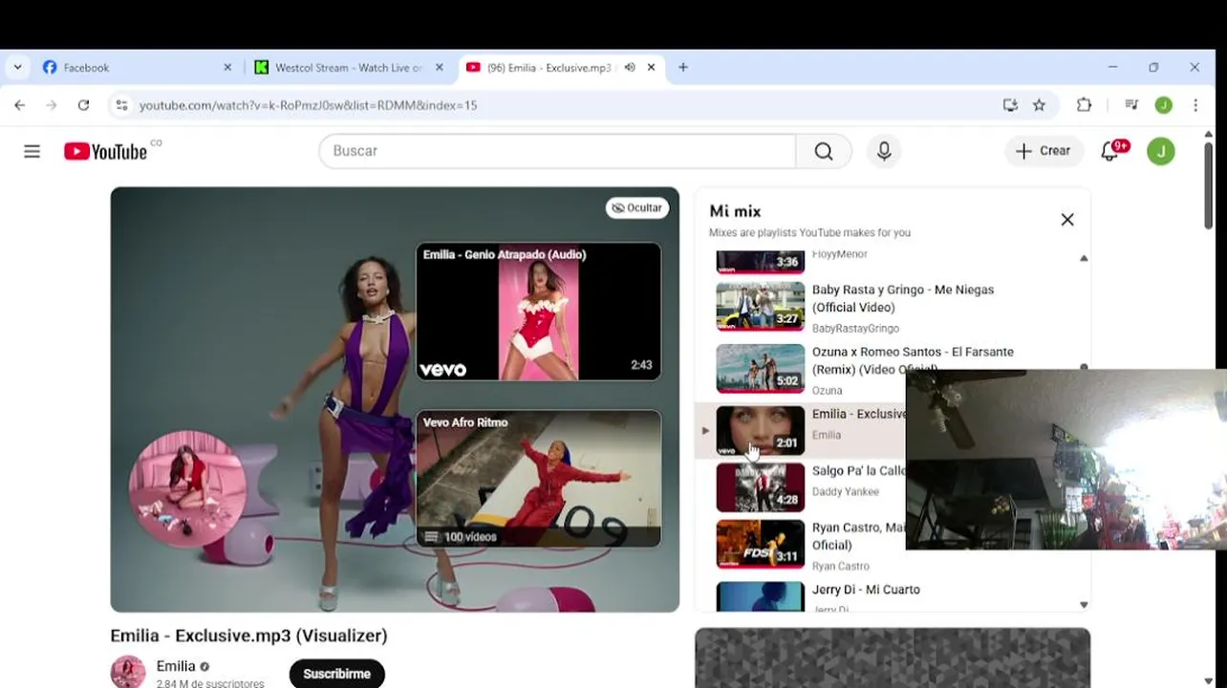Image resolution: width=1227 pixels, height=688 pixels.
Task: Open Ryan Castro thumbnail 3:11
Action: tap(761, 545)
